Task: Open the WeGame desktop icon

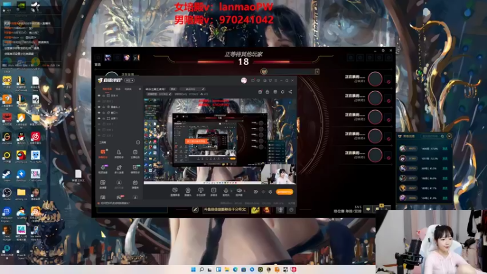Action: point(7,138)
